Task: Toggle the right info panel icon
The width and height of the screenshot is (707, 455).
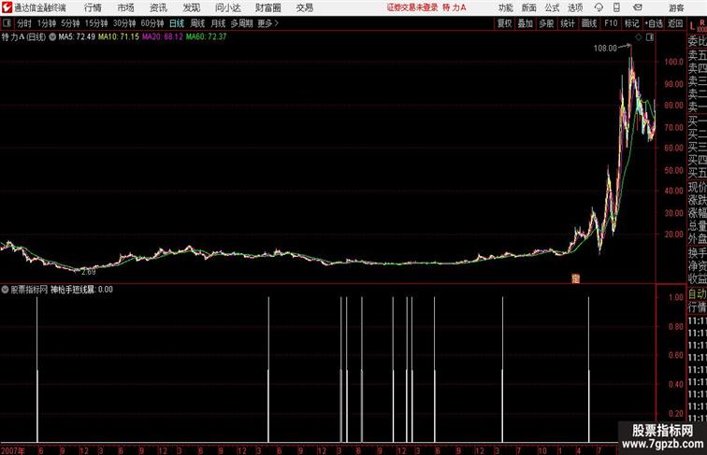Action: pos(650,37)
